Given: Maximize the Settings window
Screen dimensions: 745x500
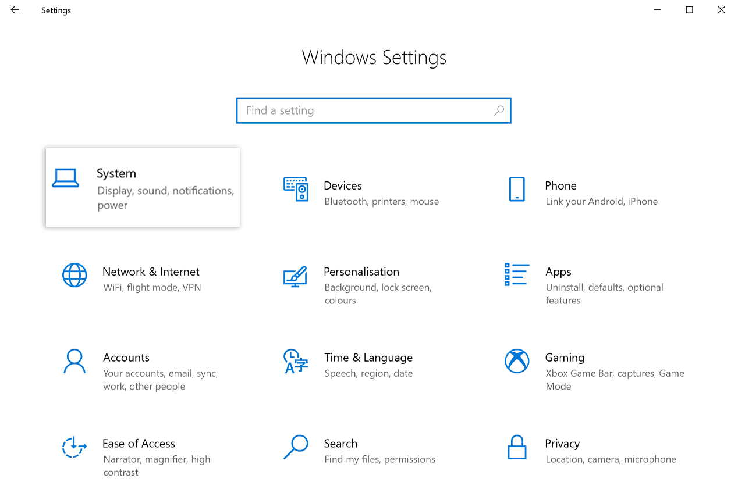Looking at the screenshot, I should click(x=690, y=10).
